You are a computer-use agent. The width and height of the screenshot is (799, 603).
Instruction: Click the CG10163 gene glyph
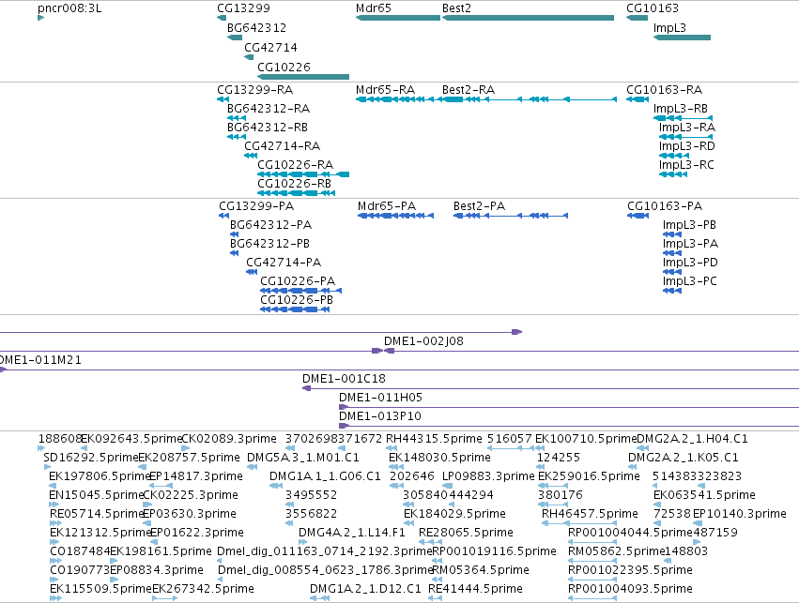637,18
